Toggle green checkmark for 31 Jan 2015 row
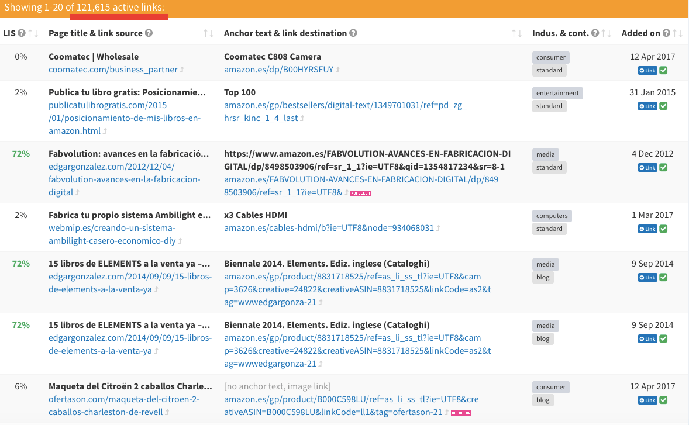Screen dimensions: 689x425 663,106
